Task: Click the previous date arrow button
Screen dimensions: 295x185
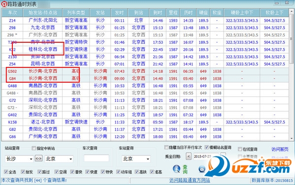Action: click(x=189, y=156)
